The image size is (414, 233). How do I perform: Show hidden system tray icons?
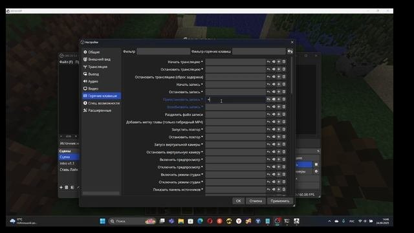point(329,221)
